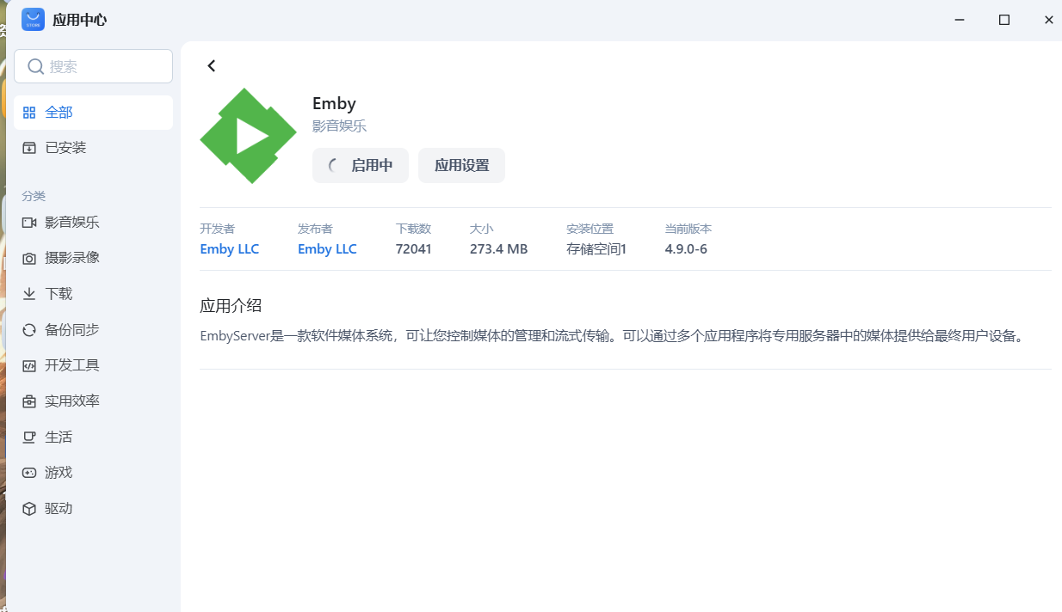
Task: Click the 当前版本 field label
Action: coord(688,229)
